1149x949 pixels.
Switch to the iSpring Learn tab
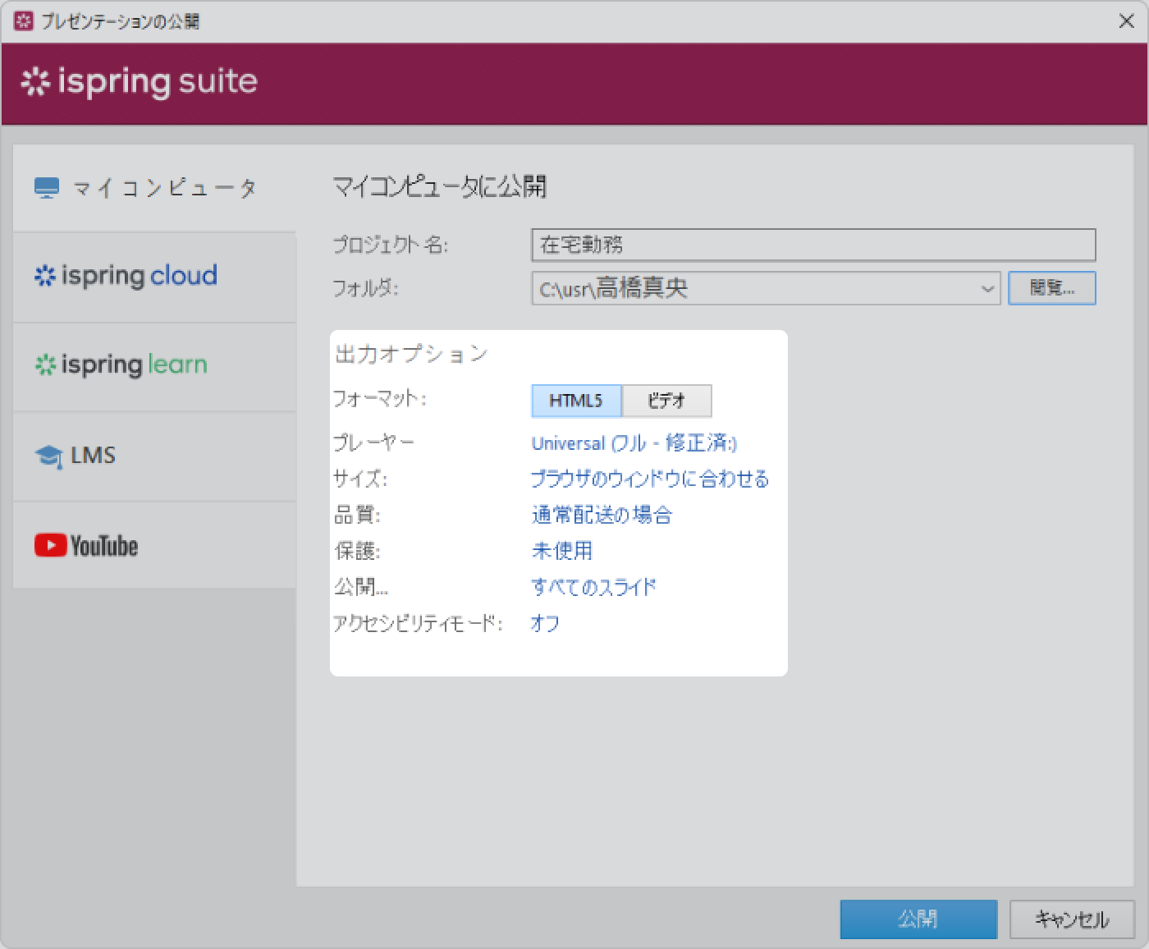tap(154, 366)
